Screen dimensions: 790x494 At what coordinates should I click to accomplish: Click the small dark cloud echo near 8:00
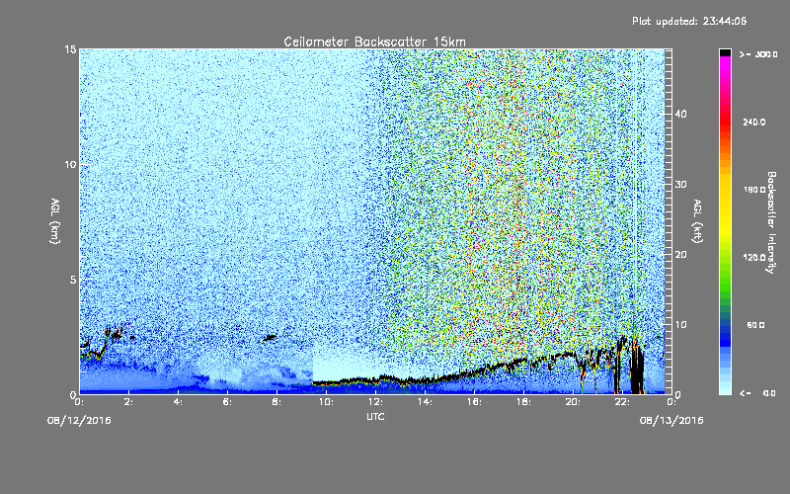(270, 338)
